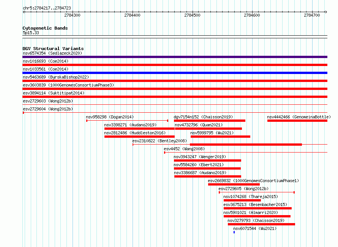Select the red nsv2812486 variant bar
The height and width of the screenshot is (247, 338).
click(139, 137)
